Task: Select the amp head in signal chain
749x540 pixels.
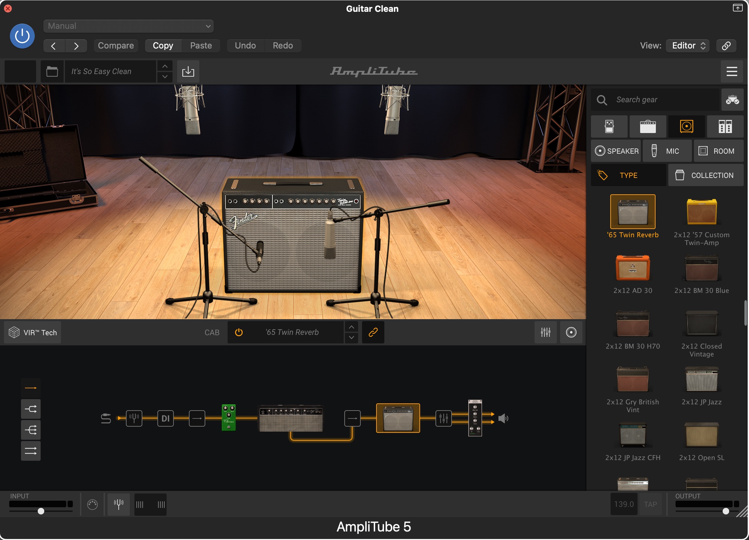Action: [291, 418]
